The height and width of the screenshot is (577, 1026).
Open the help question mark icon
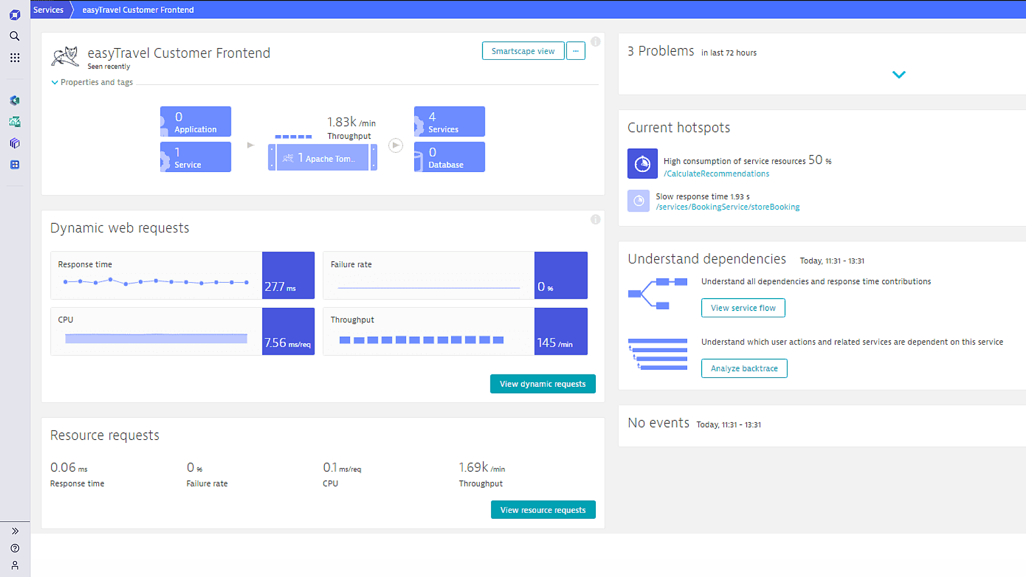[x=15, y=548]
